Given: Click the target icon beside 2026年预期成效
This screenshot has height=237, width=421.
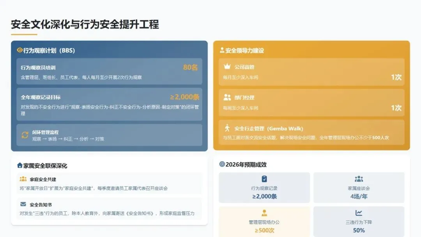Looking at the screenshot, I should click(222, 164).
